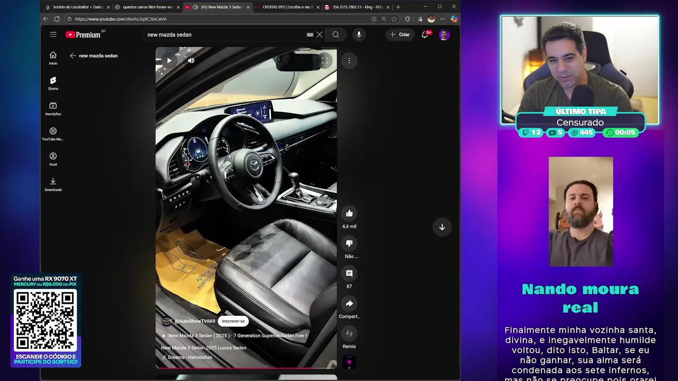This screenshot has width=678, height=381.
Task: Open the comments with 87 count
Action: 349,274
